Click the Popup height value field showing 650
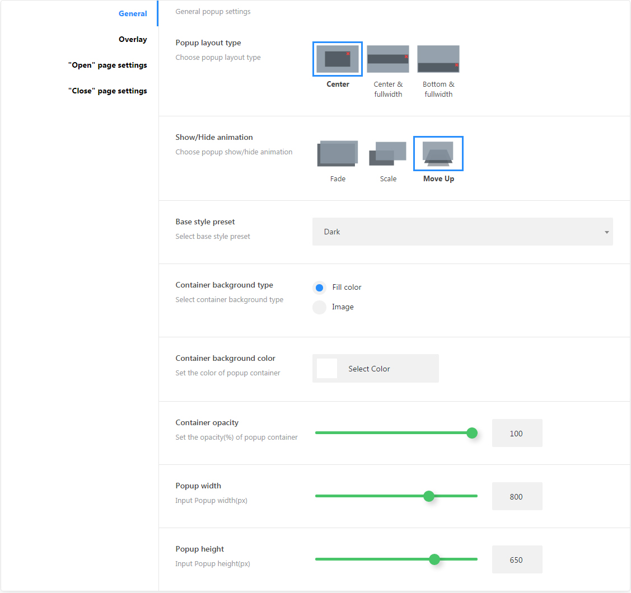The image size is (631, 593). coord(517,559)
